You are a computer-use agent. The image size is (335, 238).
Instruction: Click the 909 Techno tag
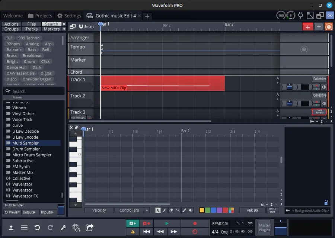point(29,38)
